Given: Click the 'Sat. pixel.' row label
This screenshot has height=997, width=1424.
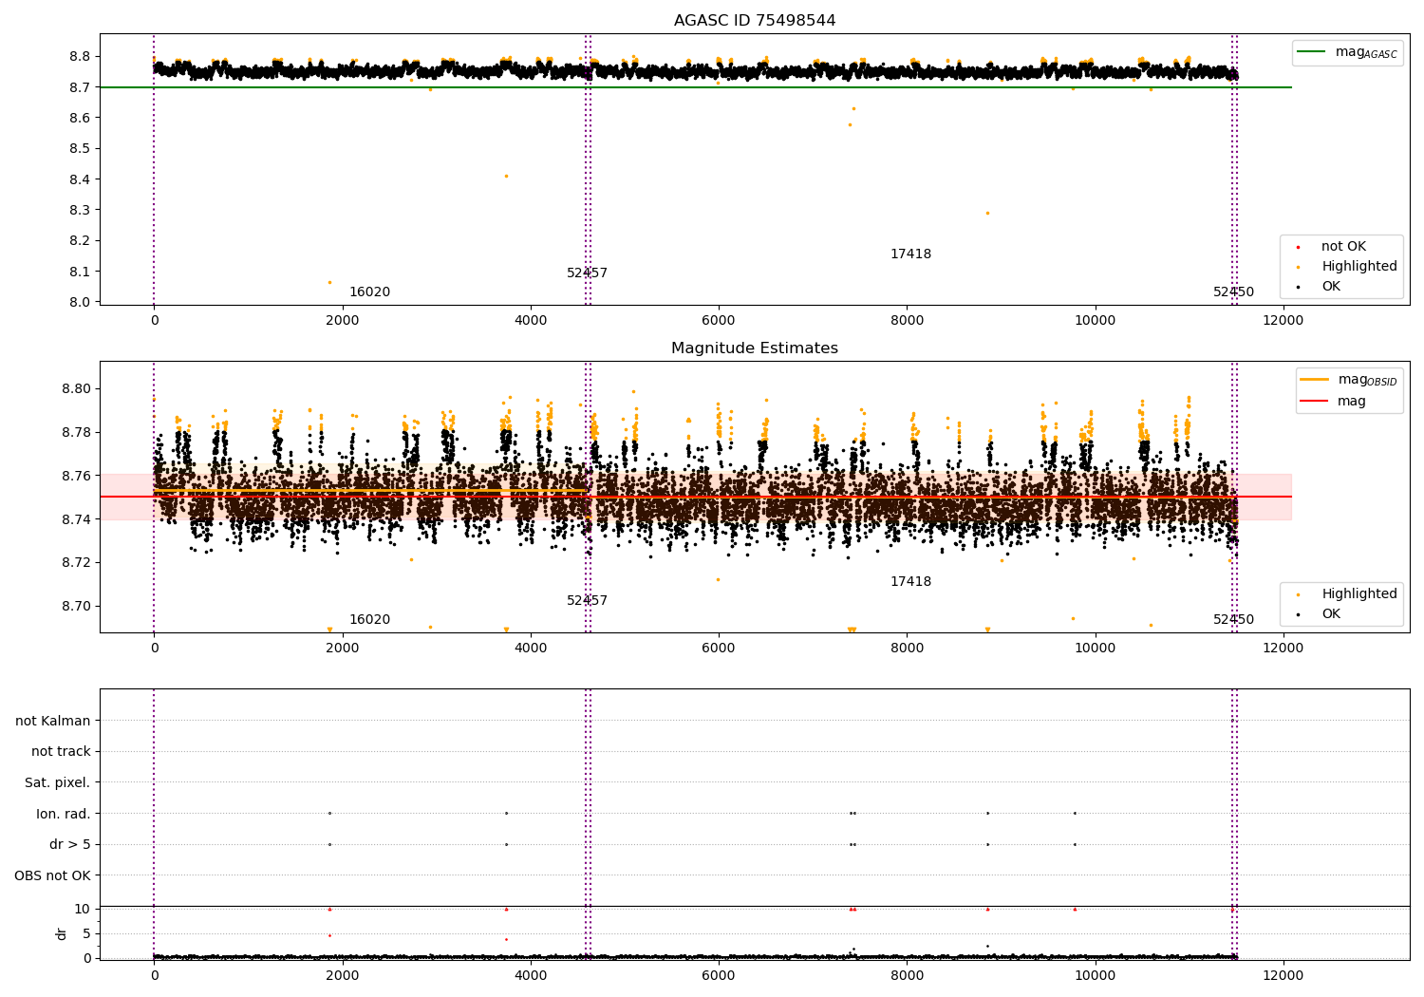Looking at the screenshot, I should click(58, 783).
